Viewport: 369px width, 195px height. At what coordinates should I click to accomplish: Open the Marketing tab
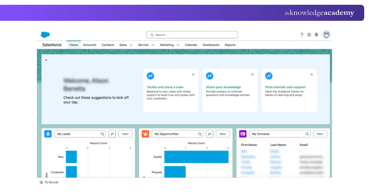pyautogui.click(x=167, y=45)
